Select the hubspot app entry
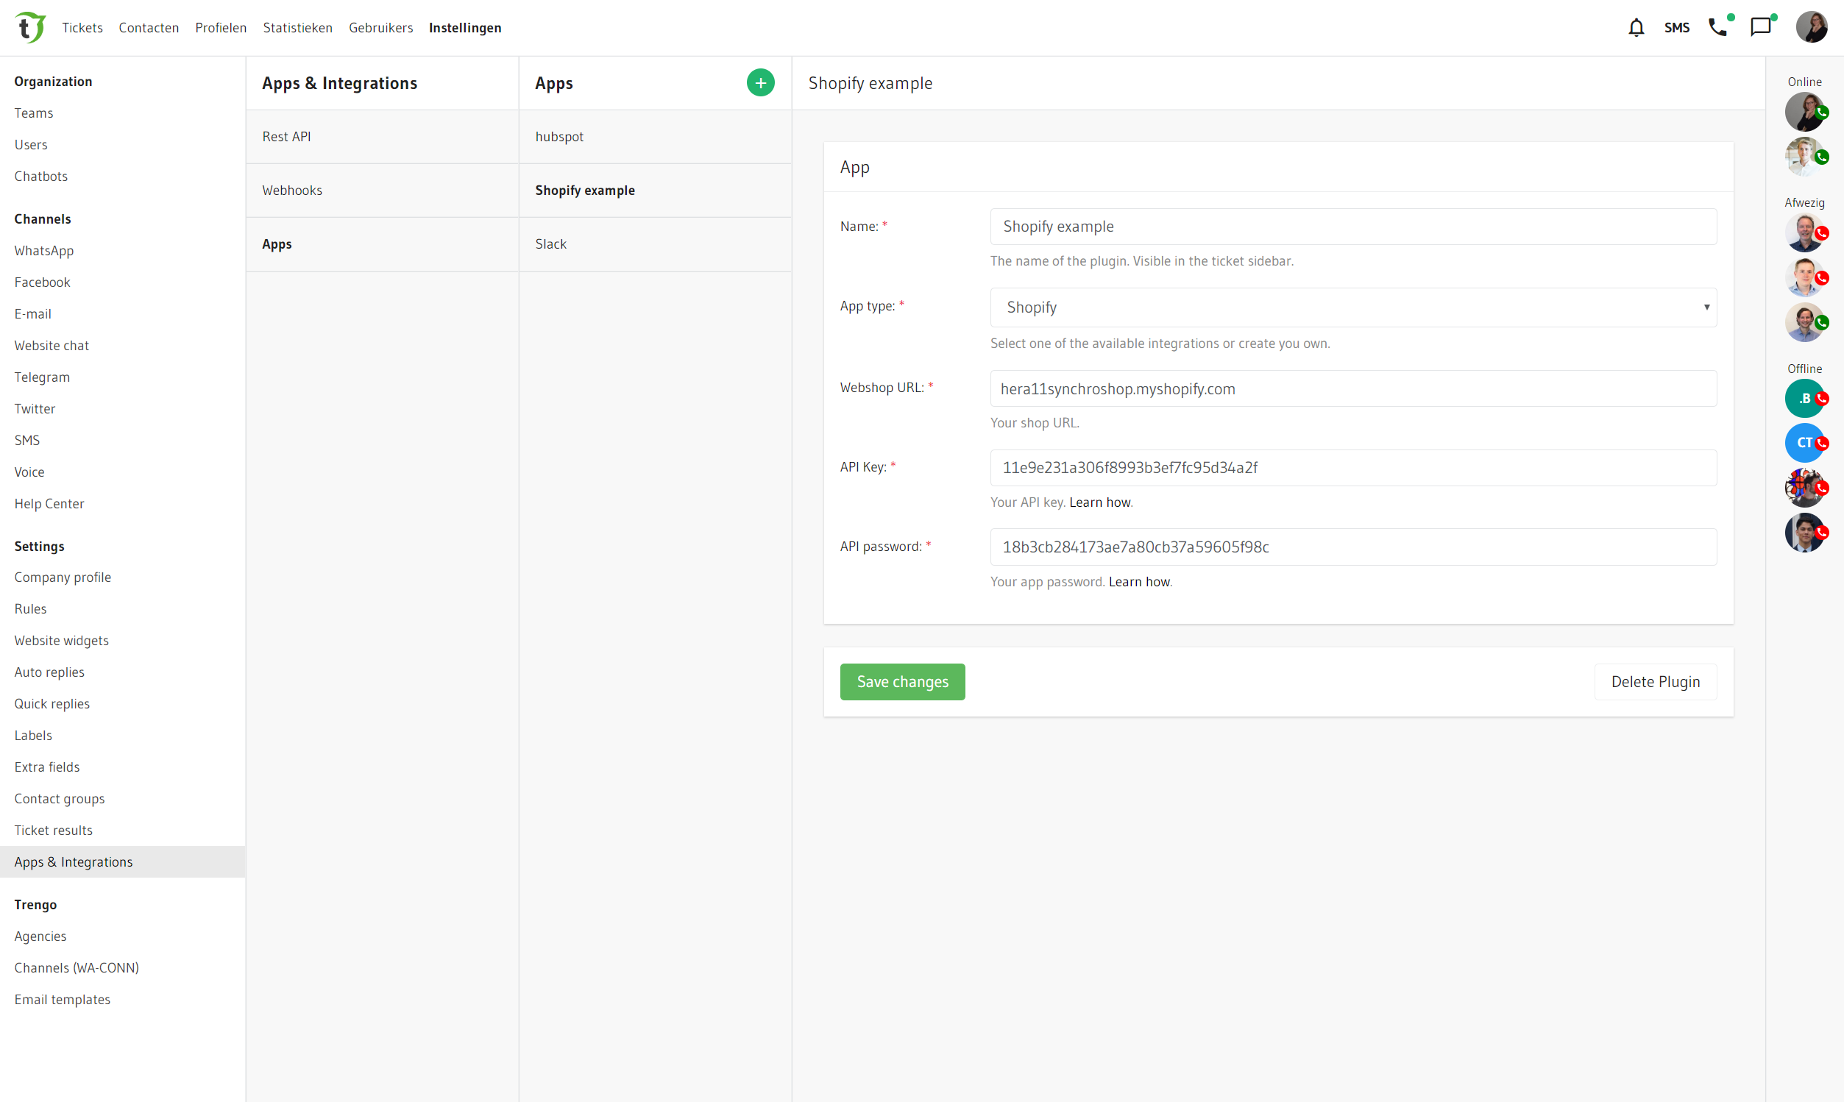The width and height of the screenshot is (1844, 1102). (559, 137)
